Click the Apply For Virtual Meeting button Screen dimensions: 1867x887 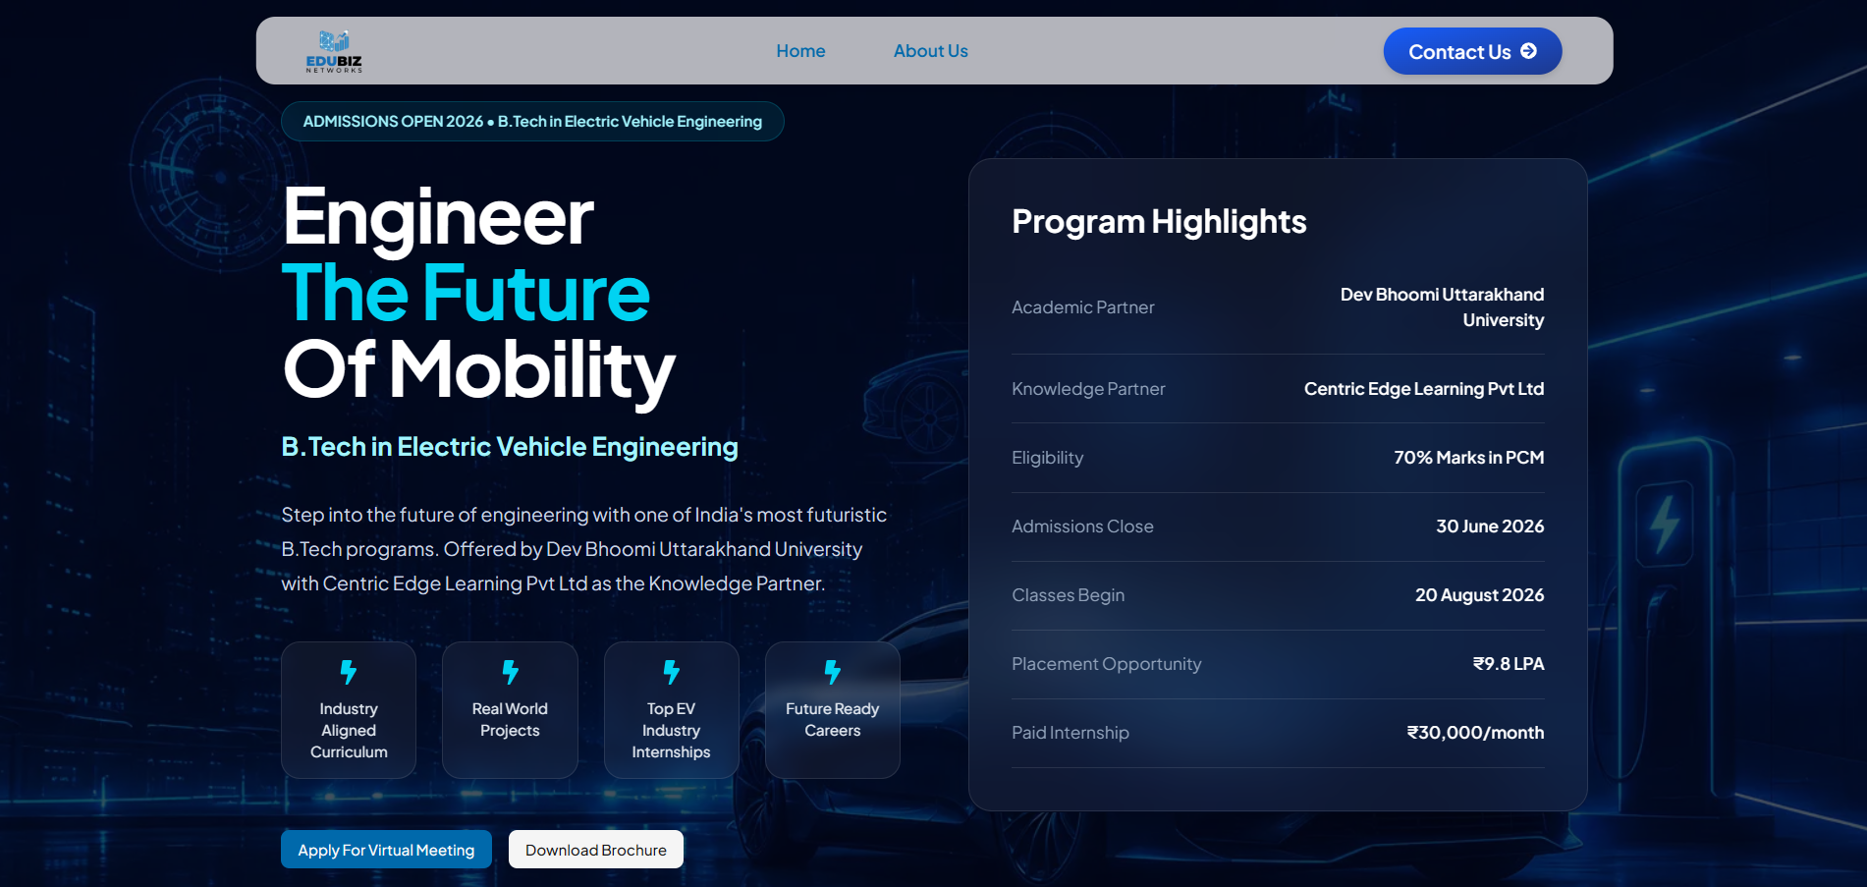(x=386, y=850)
